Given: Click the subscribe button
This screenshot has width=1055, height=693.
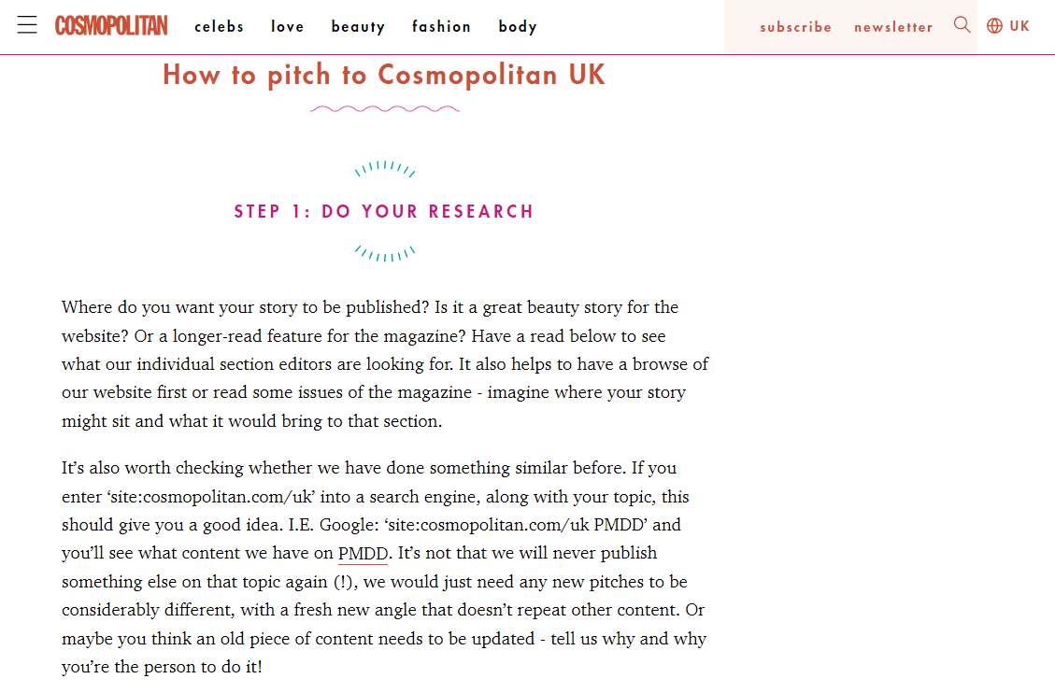Looking at the screenshot, I should click(795, 27).
